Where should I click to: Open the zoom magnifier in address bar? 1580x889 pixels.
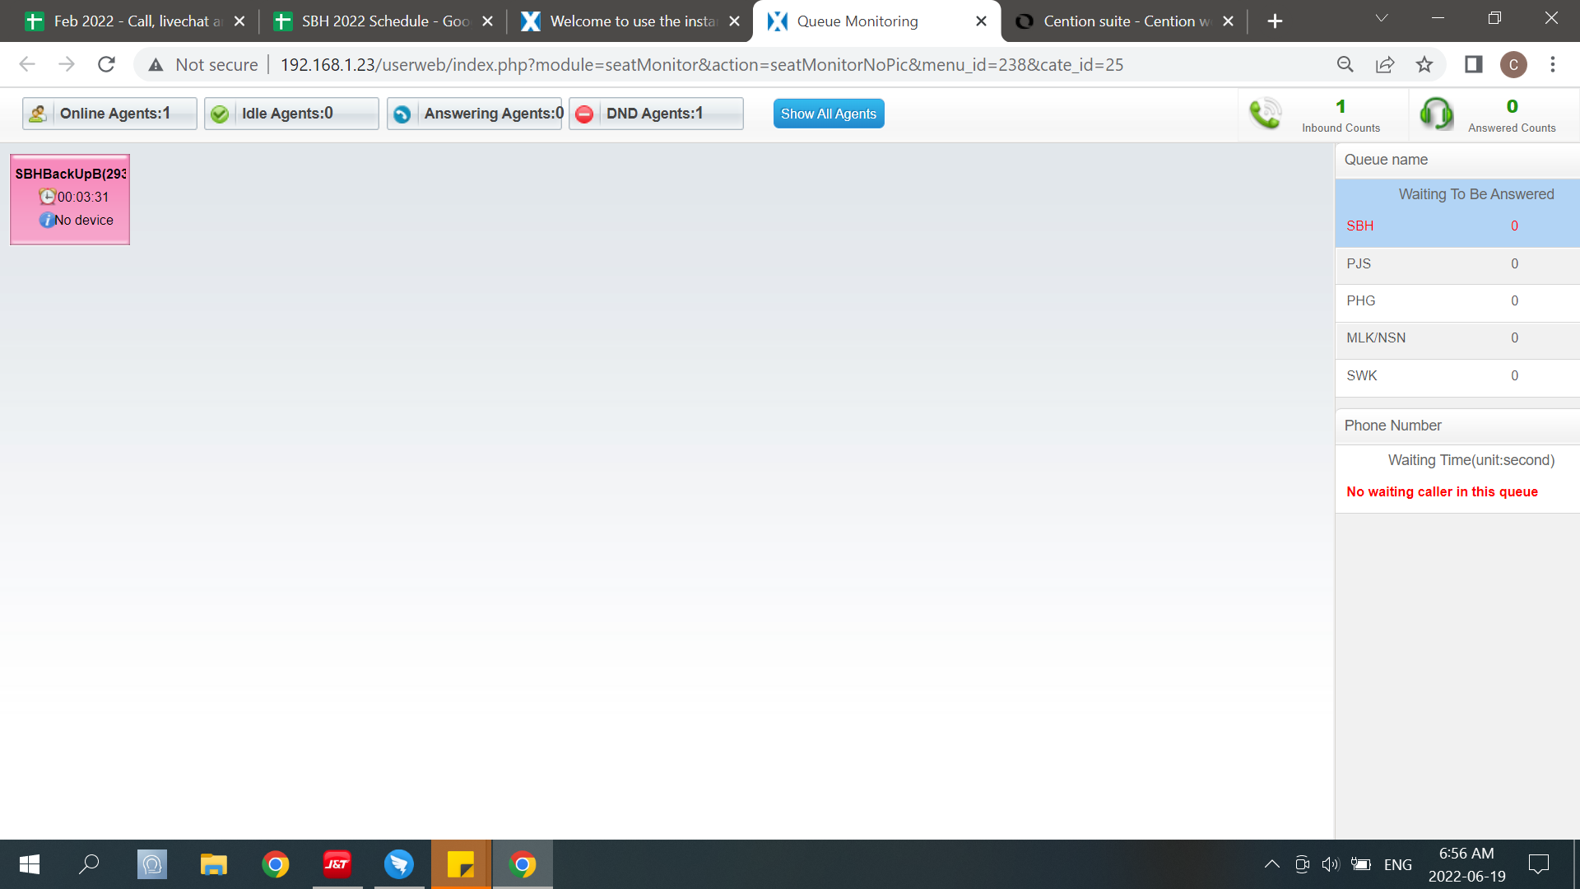[1345, 64]
